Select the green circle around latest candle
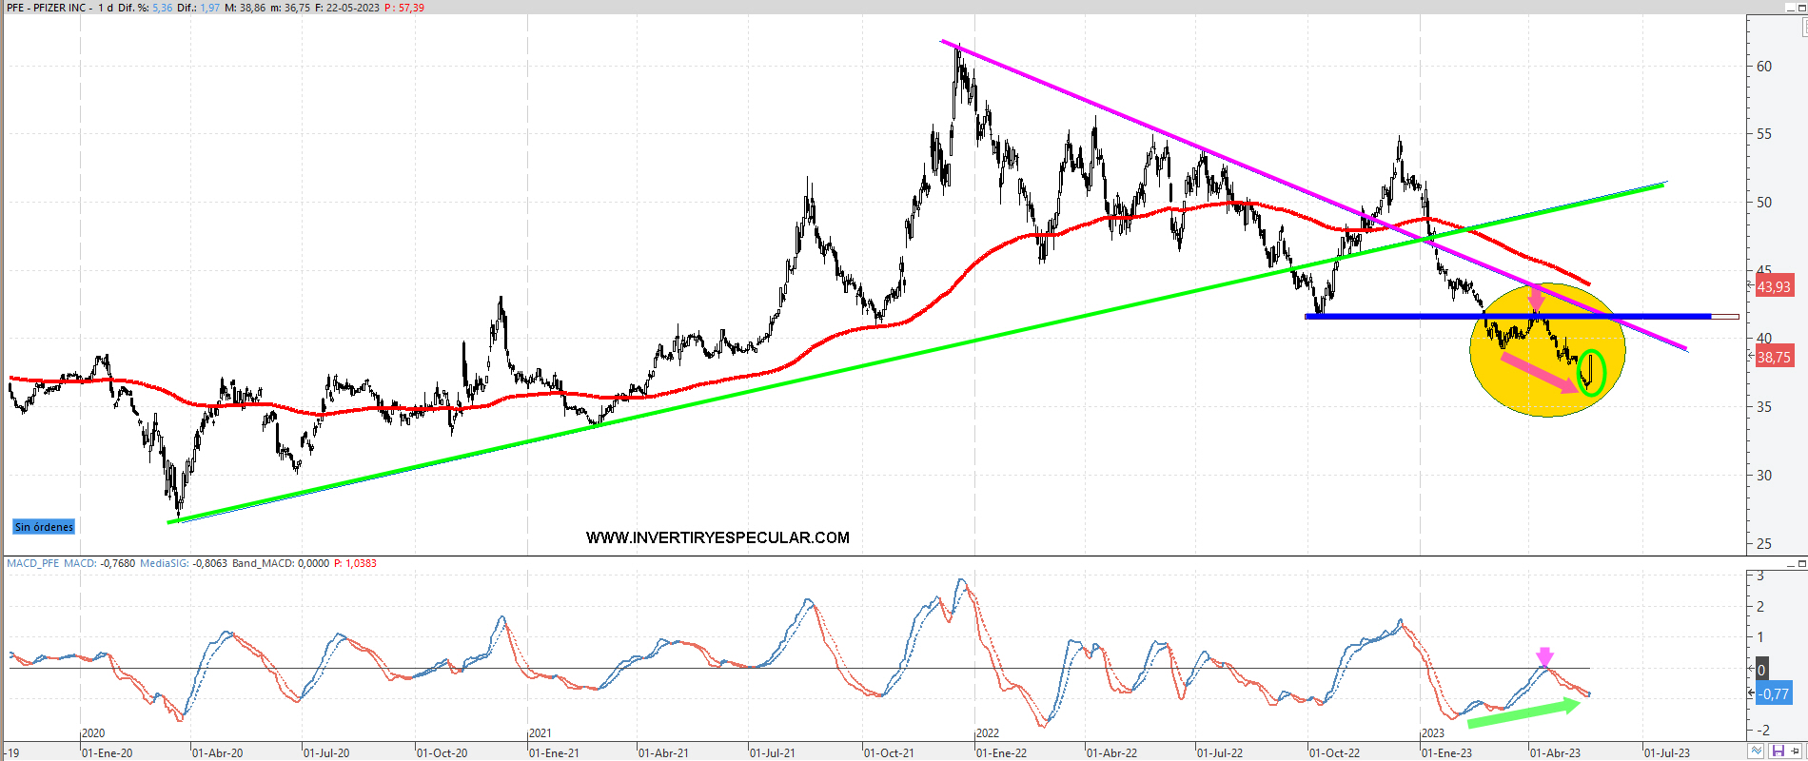The image size is (1808, 761). click(1591, 373)
